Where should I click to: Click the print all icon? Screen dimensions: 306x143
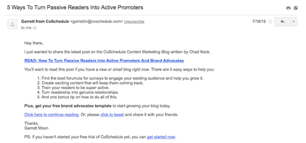(x=288, y=8)
